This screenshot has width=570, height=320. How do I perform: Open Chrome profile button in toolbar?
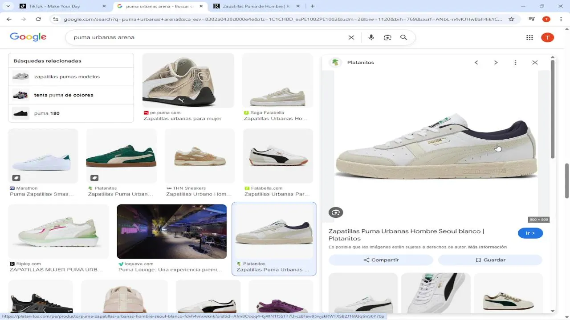546,19
